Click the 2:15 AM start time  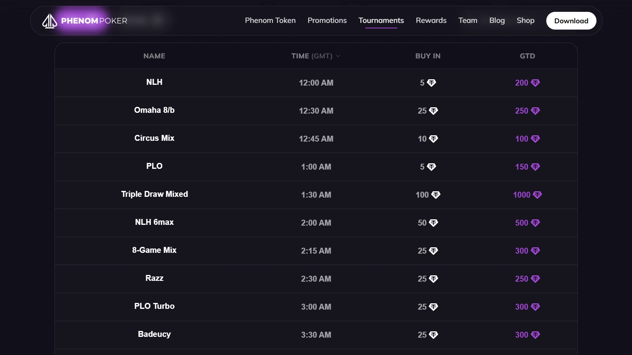(316, 251)
